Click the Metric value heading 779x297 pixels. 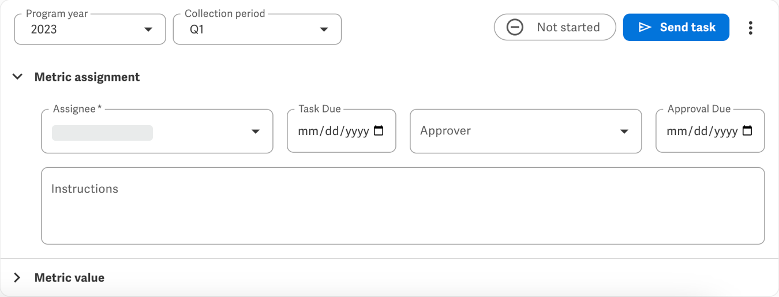pos(69,277)
